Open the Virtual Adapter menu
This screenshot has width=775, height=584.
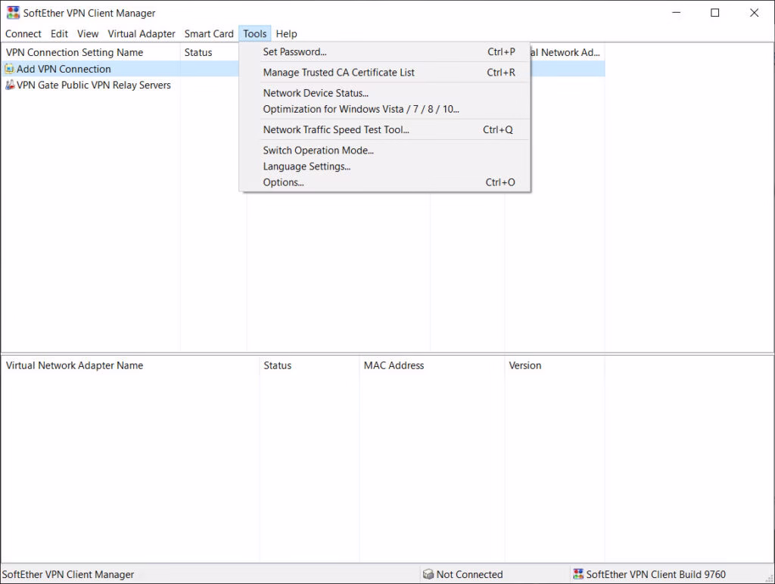tap(142, 33)
